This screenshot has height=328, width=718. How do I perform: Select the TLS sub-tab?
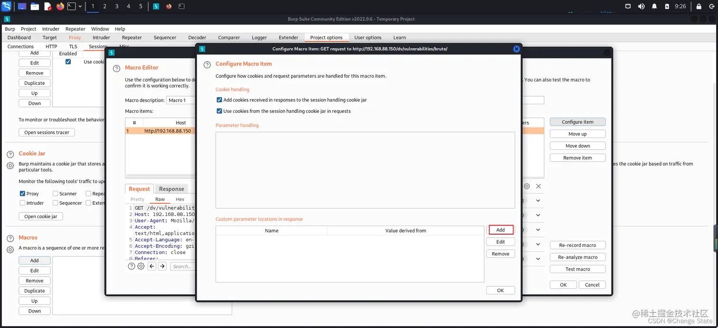(73, 46)
